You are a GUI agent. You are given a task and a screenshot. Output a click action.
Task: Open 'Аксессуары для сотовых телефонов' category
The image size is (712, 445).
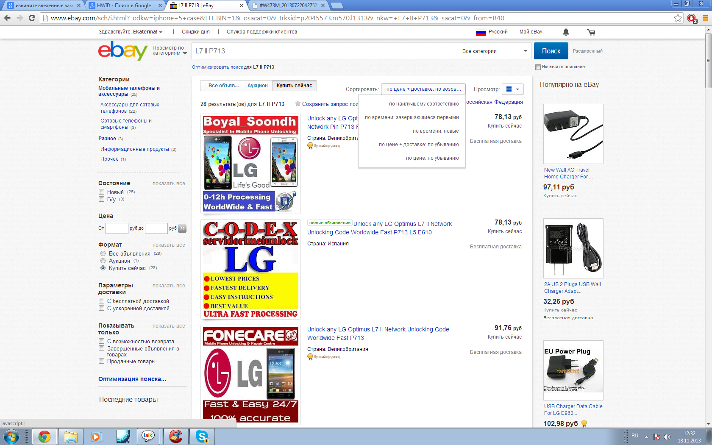tap(130, 108)
